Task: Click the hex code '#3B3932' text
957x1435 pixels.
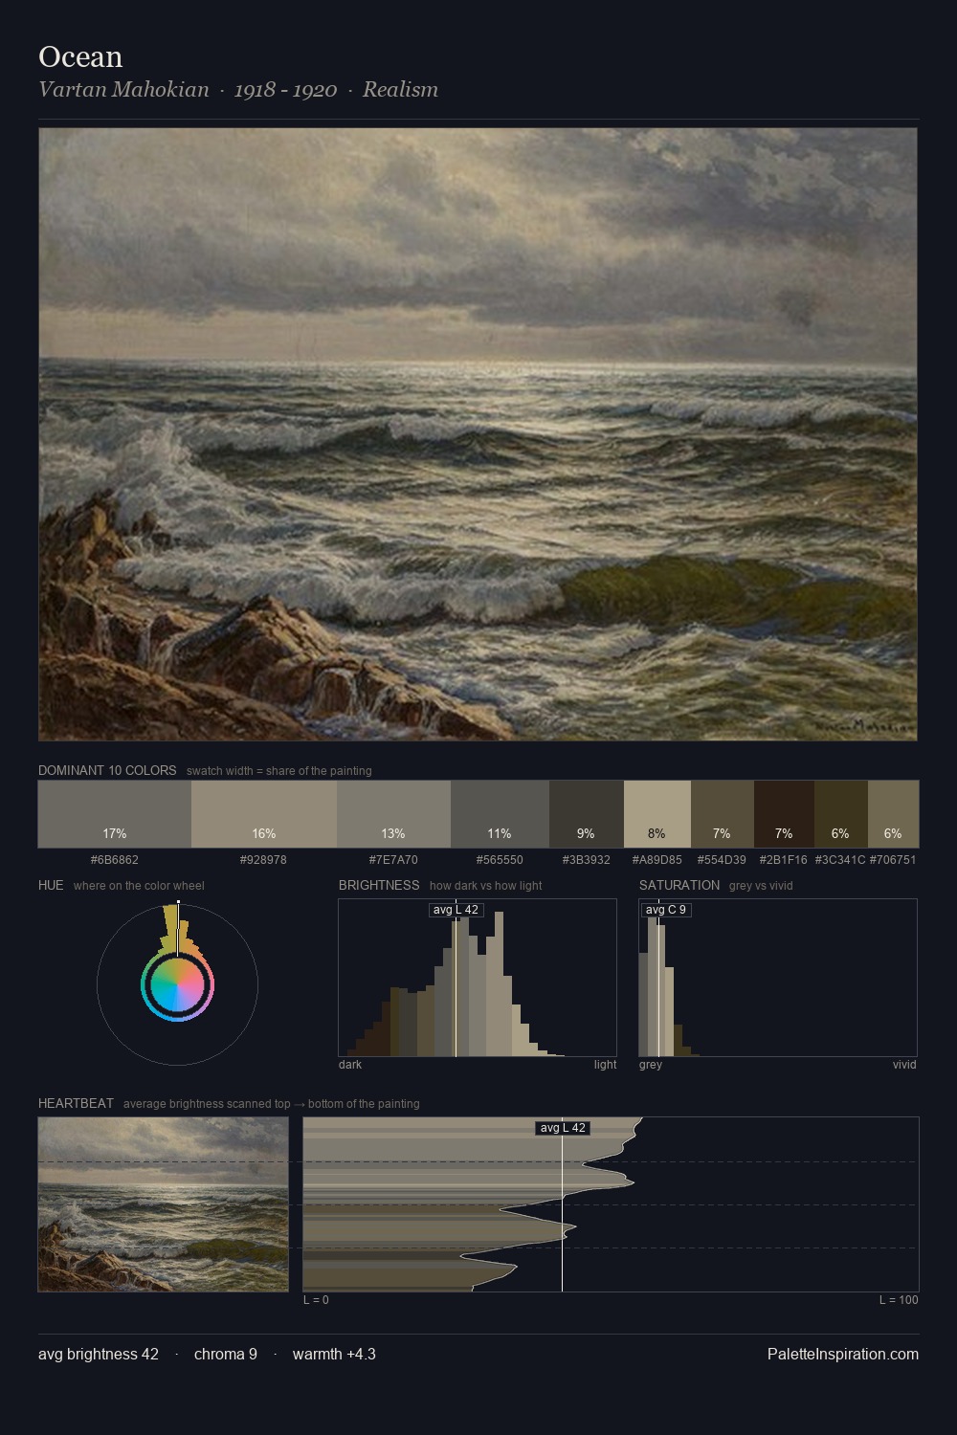Action: pos(587,860)
